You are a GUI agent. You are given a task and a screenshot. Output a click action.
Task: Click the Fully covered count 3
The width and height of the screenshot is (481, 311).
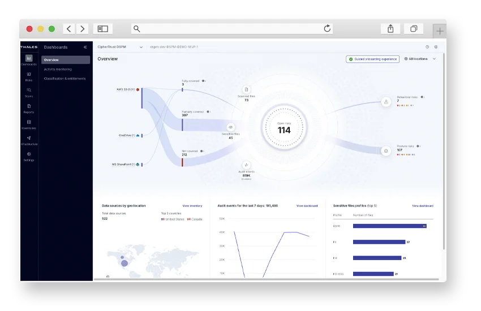pos(183,85)
